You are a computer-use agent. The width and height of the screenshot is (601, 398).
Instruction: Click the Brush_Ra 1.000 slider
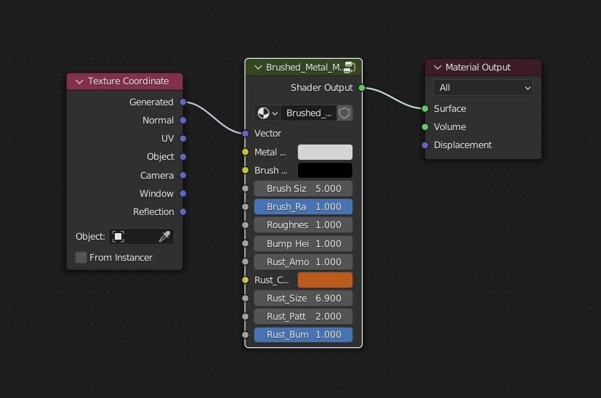303,207
